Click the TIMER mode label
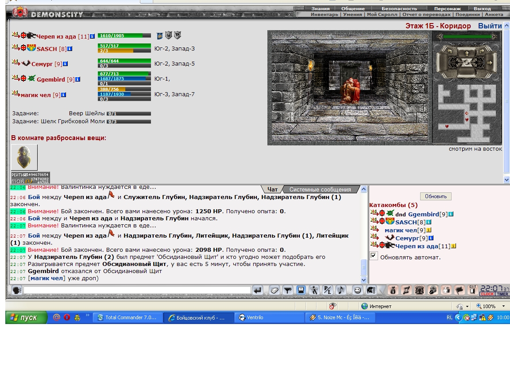The width and height of the screenshot is (510, 383). click(502, 294)
